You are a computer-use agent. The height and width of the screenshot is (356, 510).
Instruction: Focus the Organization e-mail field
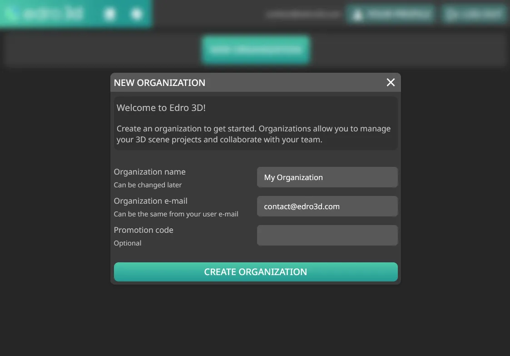[x=327, y=206]
